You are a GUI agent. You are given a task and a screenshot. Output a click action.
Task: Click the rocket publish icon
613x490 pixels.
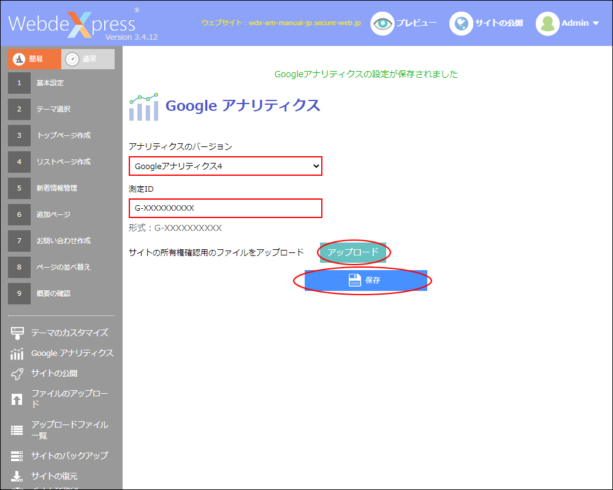click(x=17, y=374)
